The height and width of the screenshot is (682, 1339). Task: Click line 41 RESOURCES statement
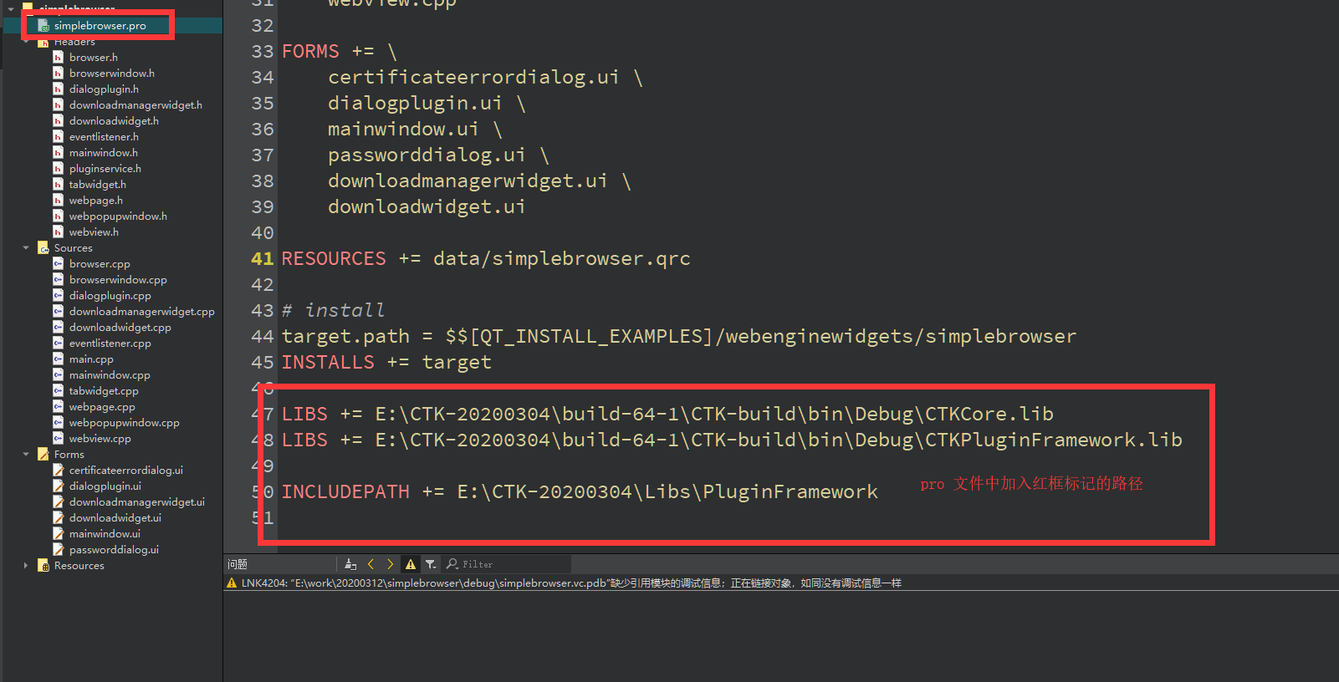(486, 259)
